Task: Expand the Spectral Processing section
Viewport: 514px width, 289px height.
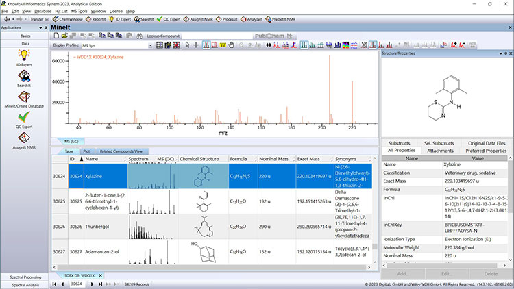Action: pyautogui.click(x=25, y=277)
